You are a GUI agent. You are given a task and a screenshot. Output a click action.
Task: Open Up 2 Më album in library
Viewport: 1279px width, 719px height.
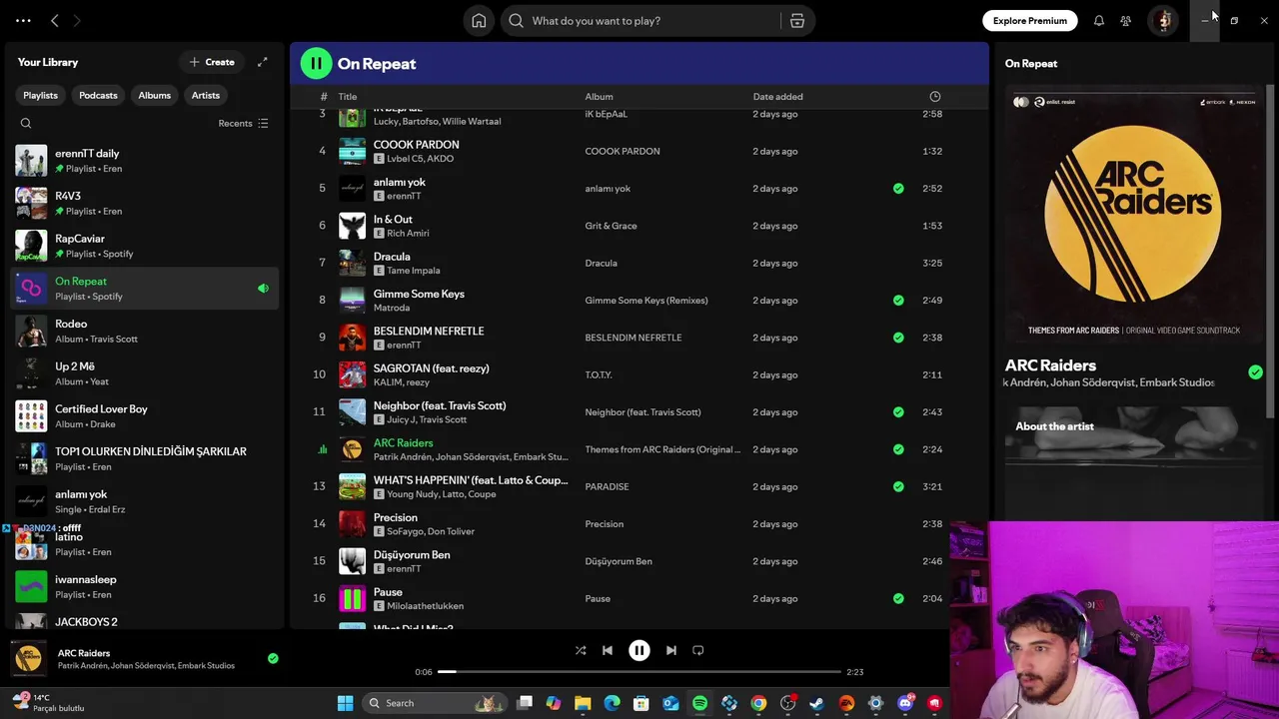[145, 373]
